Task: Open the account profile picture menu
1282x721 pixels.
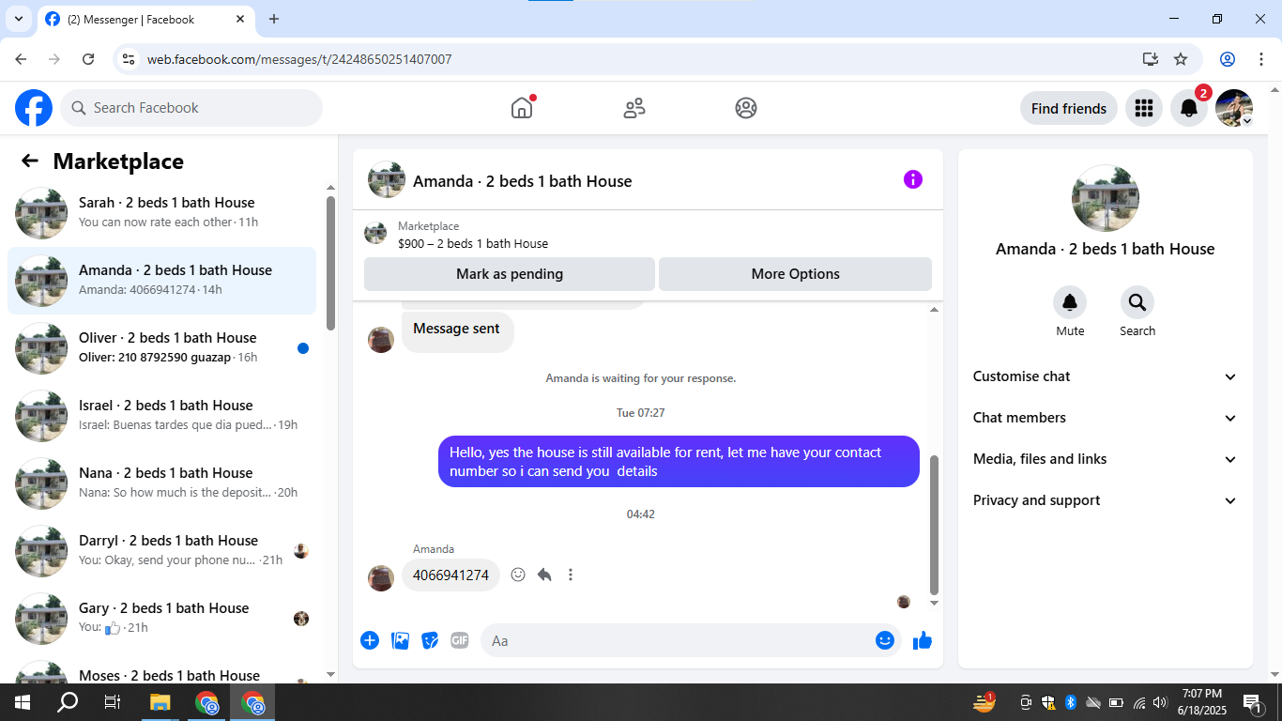Action: point(1234,108)
